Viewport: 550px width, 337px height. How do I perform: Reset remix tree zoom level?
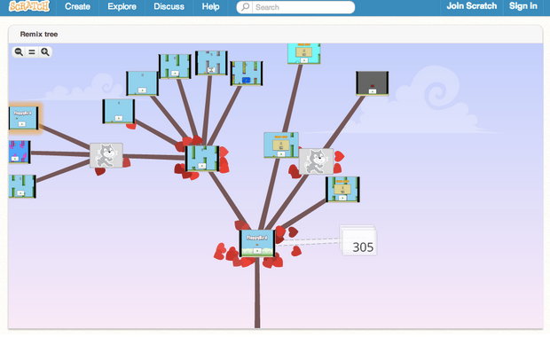[x=32, y=52]
